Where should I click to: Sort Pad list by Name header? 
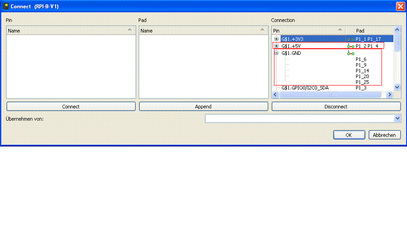204,31
